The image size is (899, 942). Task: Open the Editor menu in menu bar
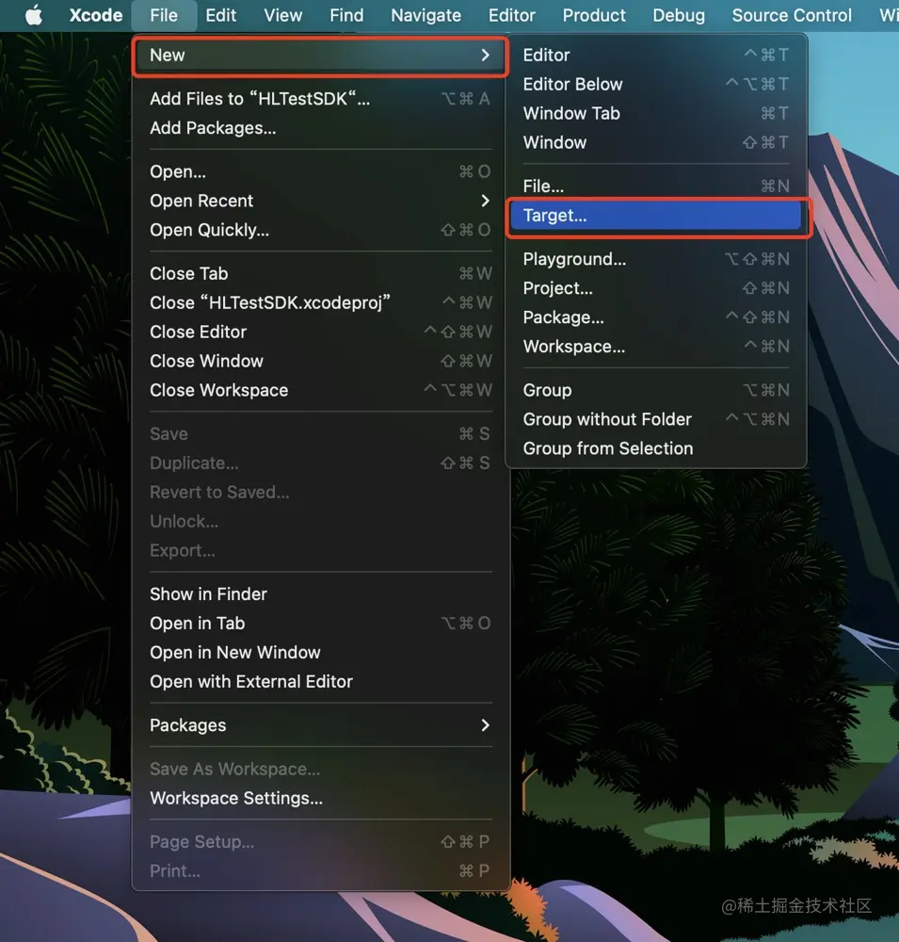pyautogui.click(x=512, y=15)
